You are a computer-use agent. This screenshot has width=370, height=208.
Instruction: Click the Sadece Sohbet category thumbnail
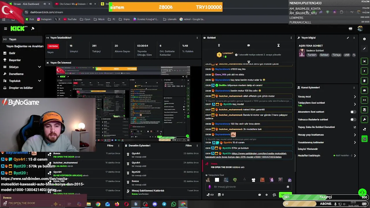tap(302, 53)
